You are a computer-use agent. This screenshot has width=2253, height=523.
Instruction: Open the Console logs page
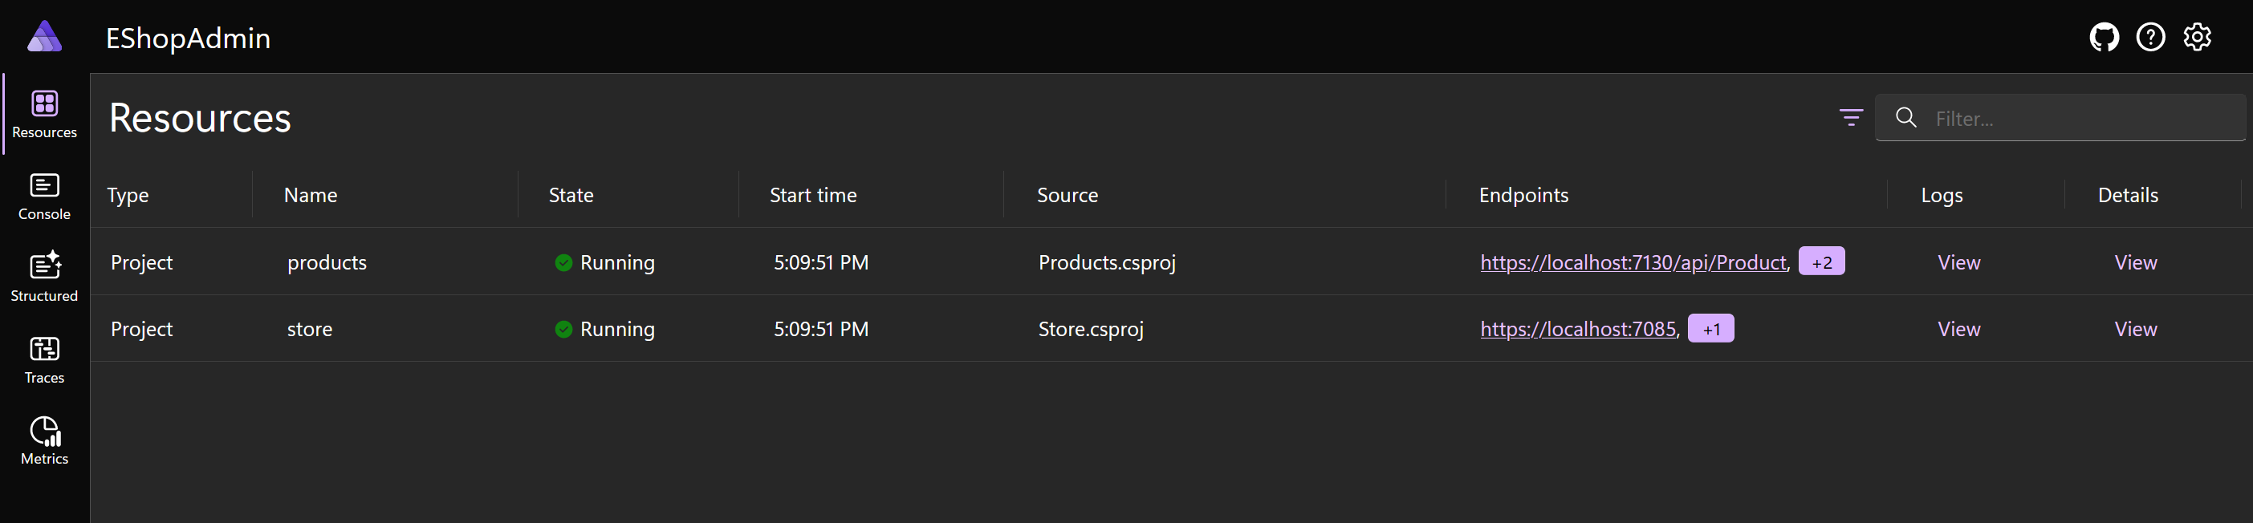45,196
